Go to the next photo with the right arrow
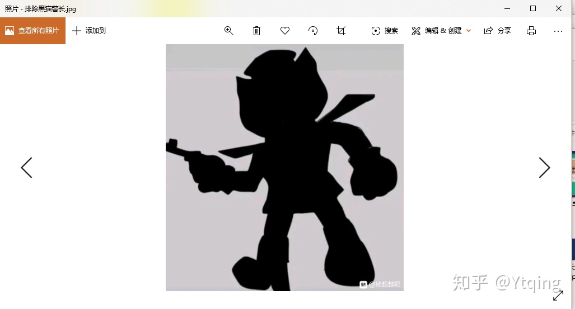Image resolution: width=575 pixels, height=309 pixels. point(544,168)
